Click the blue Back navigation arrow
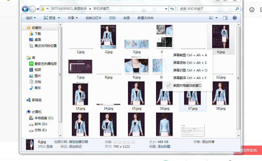The image size is (262, 161). click(25, 9)
